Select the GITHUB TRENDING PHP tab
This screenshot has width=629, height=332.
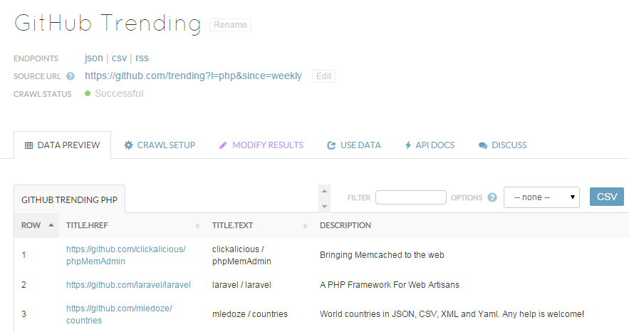coord(69,199)
